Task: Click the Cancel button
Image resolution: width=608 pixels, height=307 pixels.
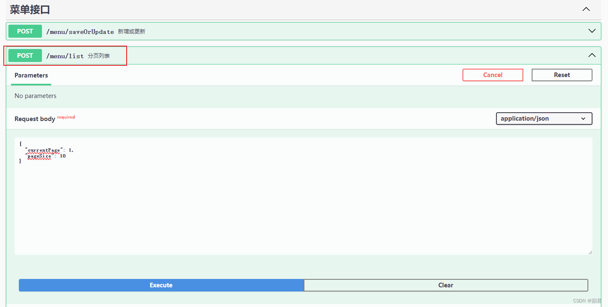Action: coord(493,75)
